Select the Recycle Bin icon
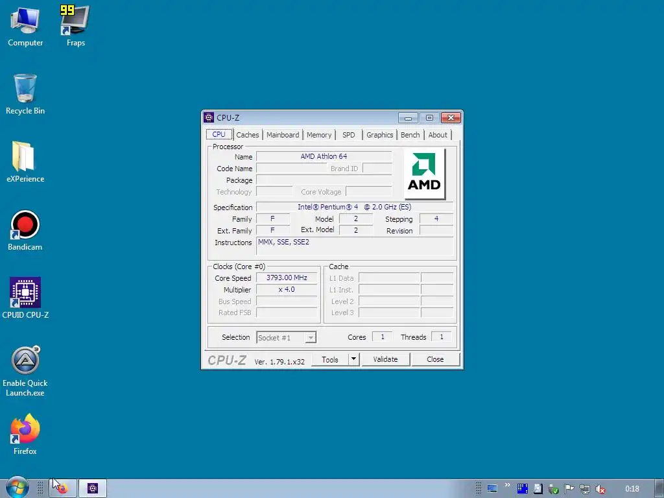 (25, 95)
